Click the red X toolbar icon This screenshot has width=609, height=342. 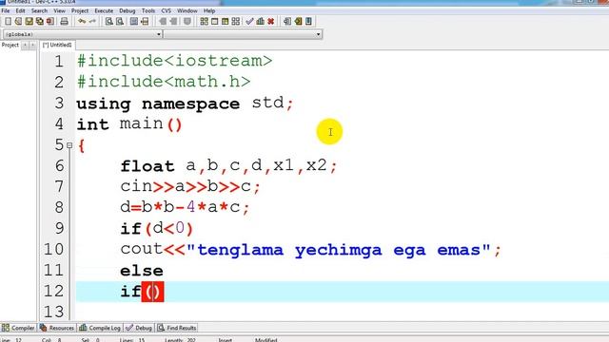click(x=270, y=21)
